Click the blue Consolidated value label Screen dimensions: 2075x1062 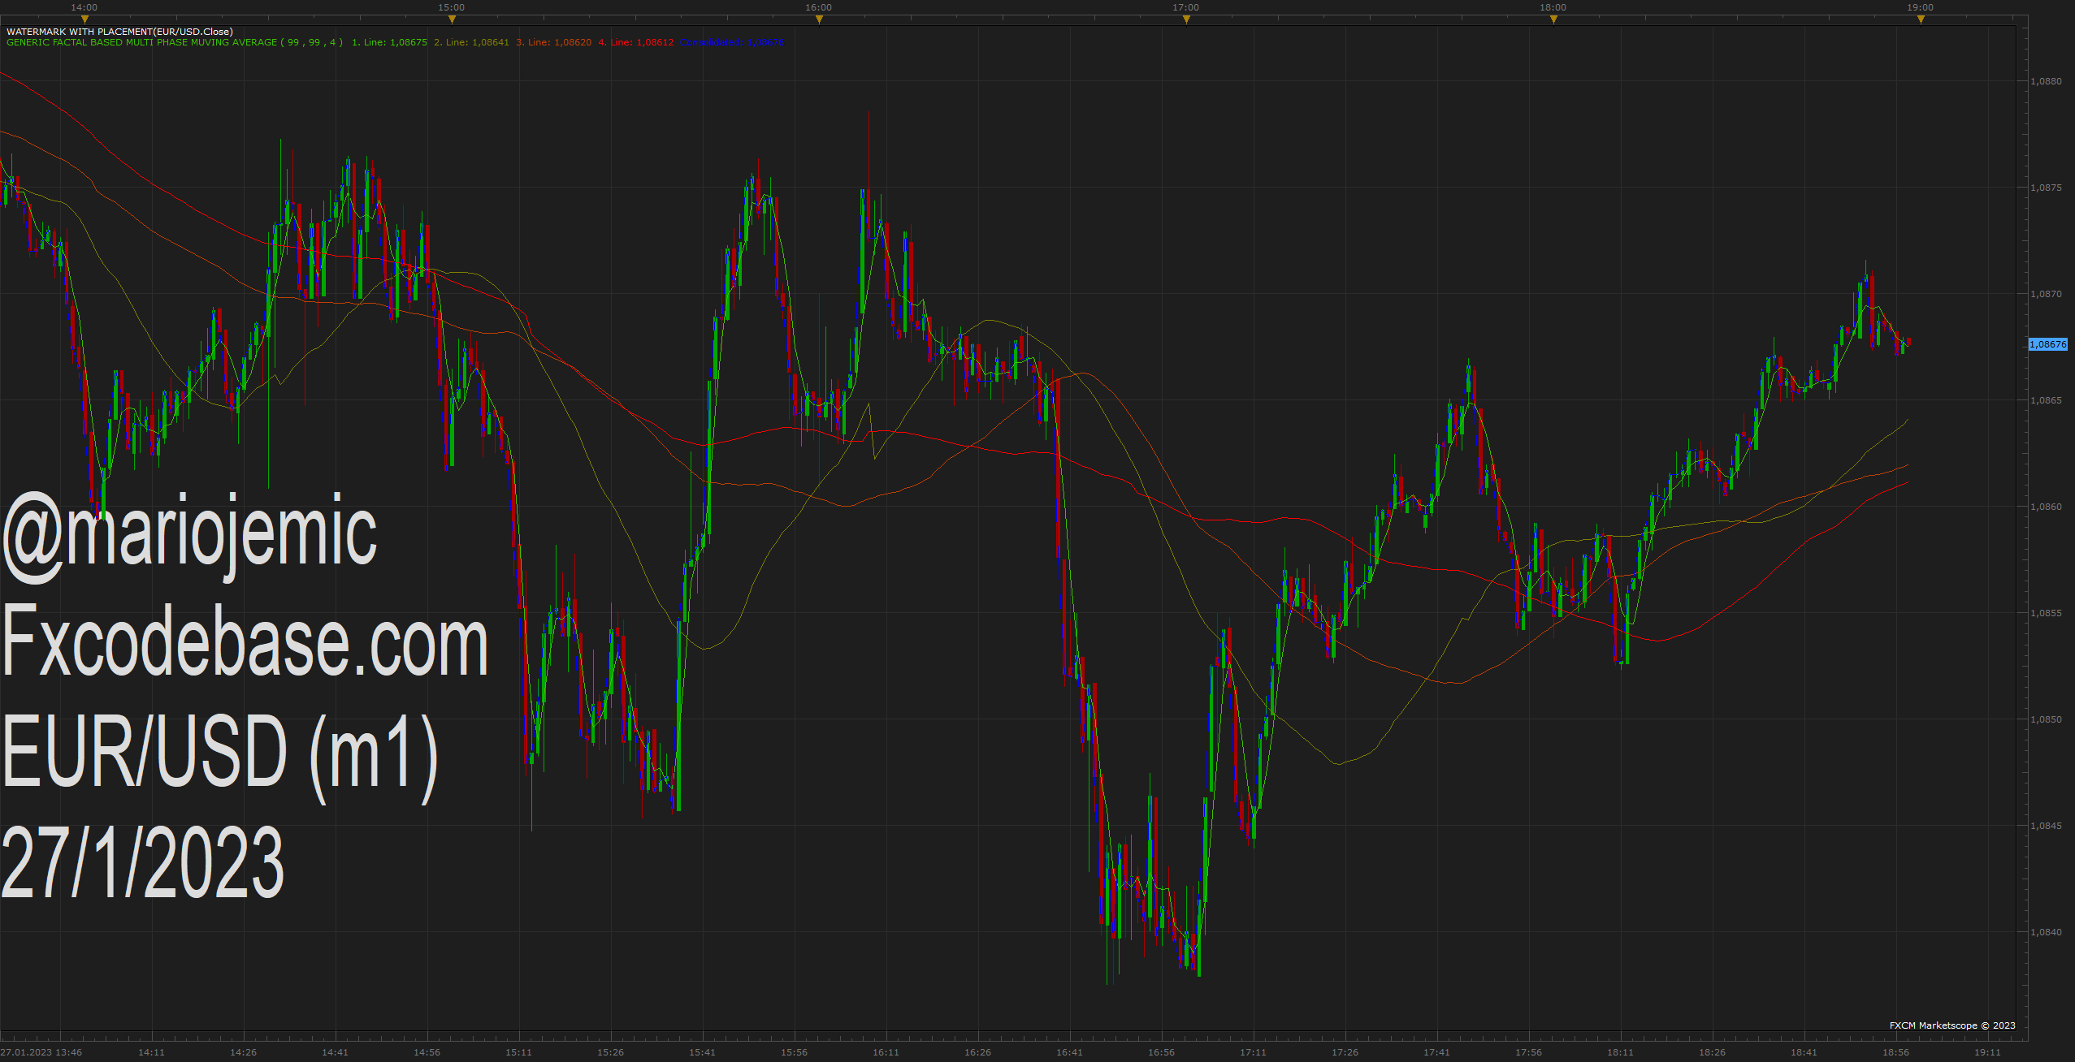click(x=733, y=42)
